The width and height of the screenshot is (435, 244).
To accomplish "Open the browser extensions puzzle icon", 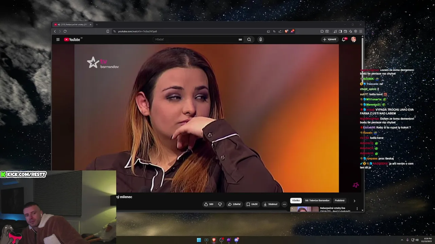I will coord(322,31).
